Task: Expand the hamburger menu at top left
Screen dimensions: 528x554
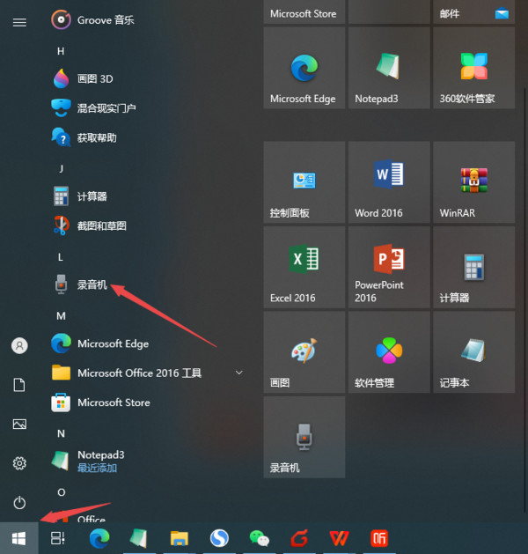Action: click(x=19, y=22)
